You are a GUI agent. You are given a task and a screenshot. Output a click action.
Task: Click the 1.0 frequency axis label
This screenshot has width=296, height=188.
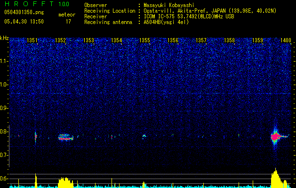(x=4, y=85)
